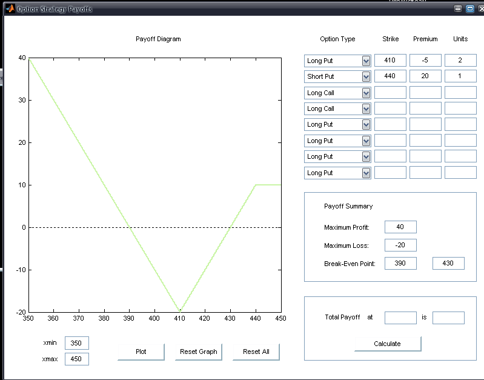Click the empty premium field in fifth row

pyautogui.click(x=425, y=124)
